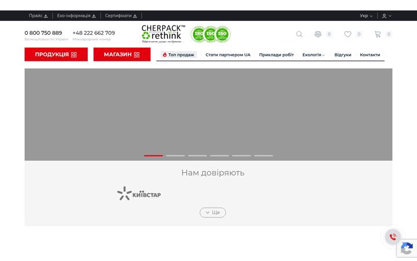Call the +48 222 662 709 number
This screenshot has height=261, width=417.
coord(94,32)
